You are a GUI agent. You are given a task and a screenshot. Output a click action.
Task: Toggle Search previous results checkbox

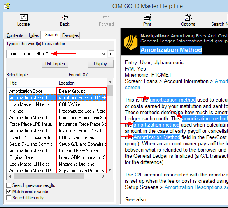pyautogui.click(x=9, y=185)
